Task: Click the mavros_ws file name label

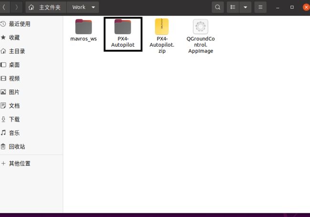Action: click(83, 39)
